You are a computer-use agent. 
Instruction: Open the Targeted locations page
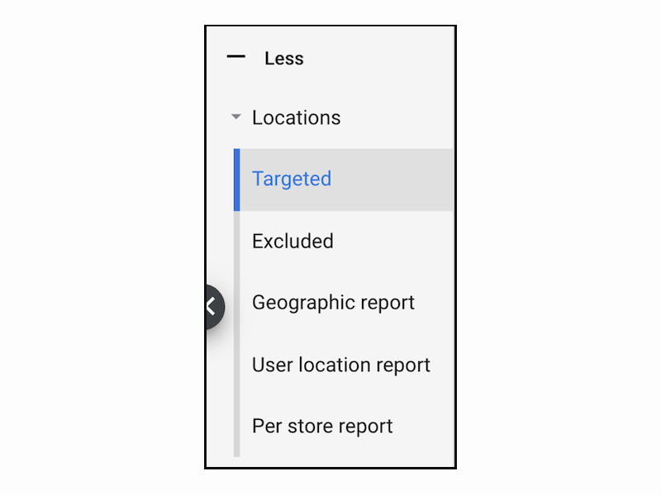click(292, 179)
